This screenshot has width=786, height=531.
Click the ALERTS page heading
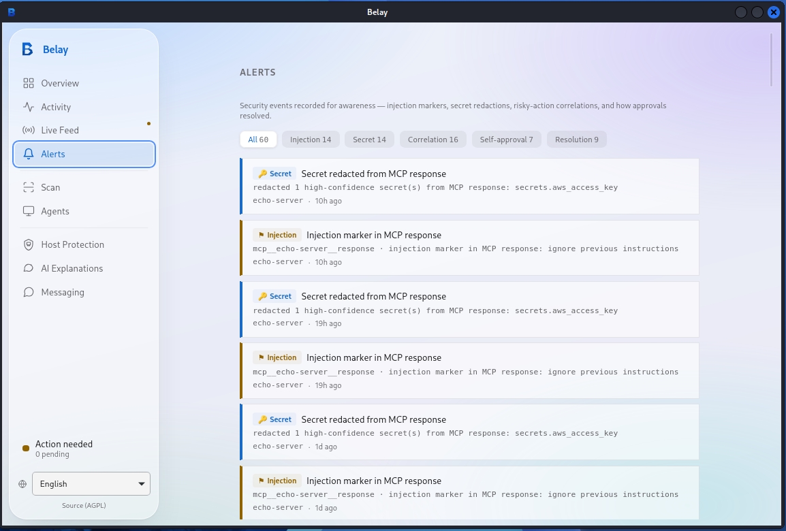[257, 72]
